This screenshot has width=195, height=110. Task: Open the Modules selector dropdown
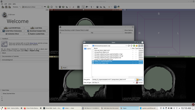tap(32, 7)
